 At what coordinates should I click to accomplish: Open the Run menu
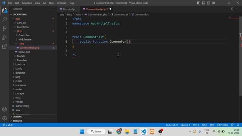point(51,3)
